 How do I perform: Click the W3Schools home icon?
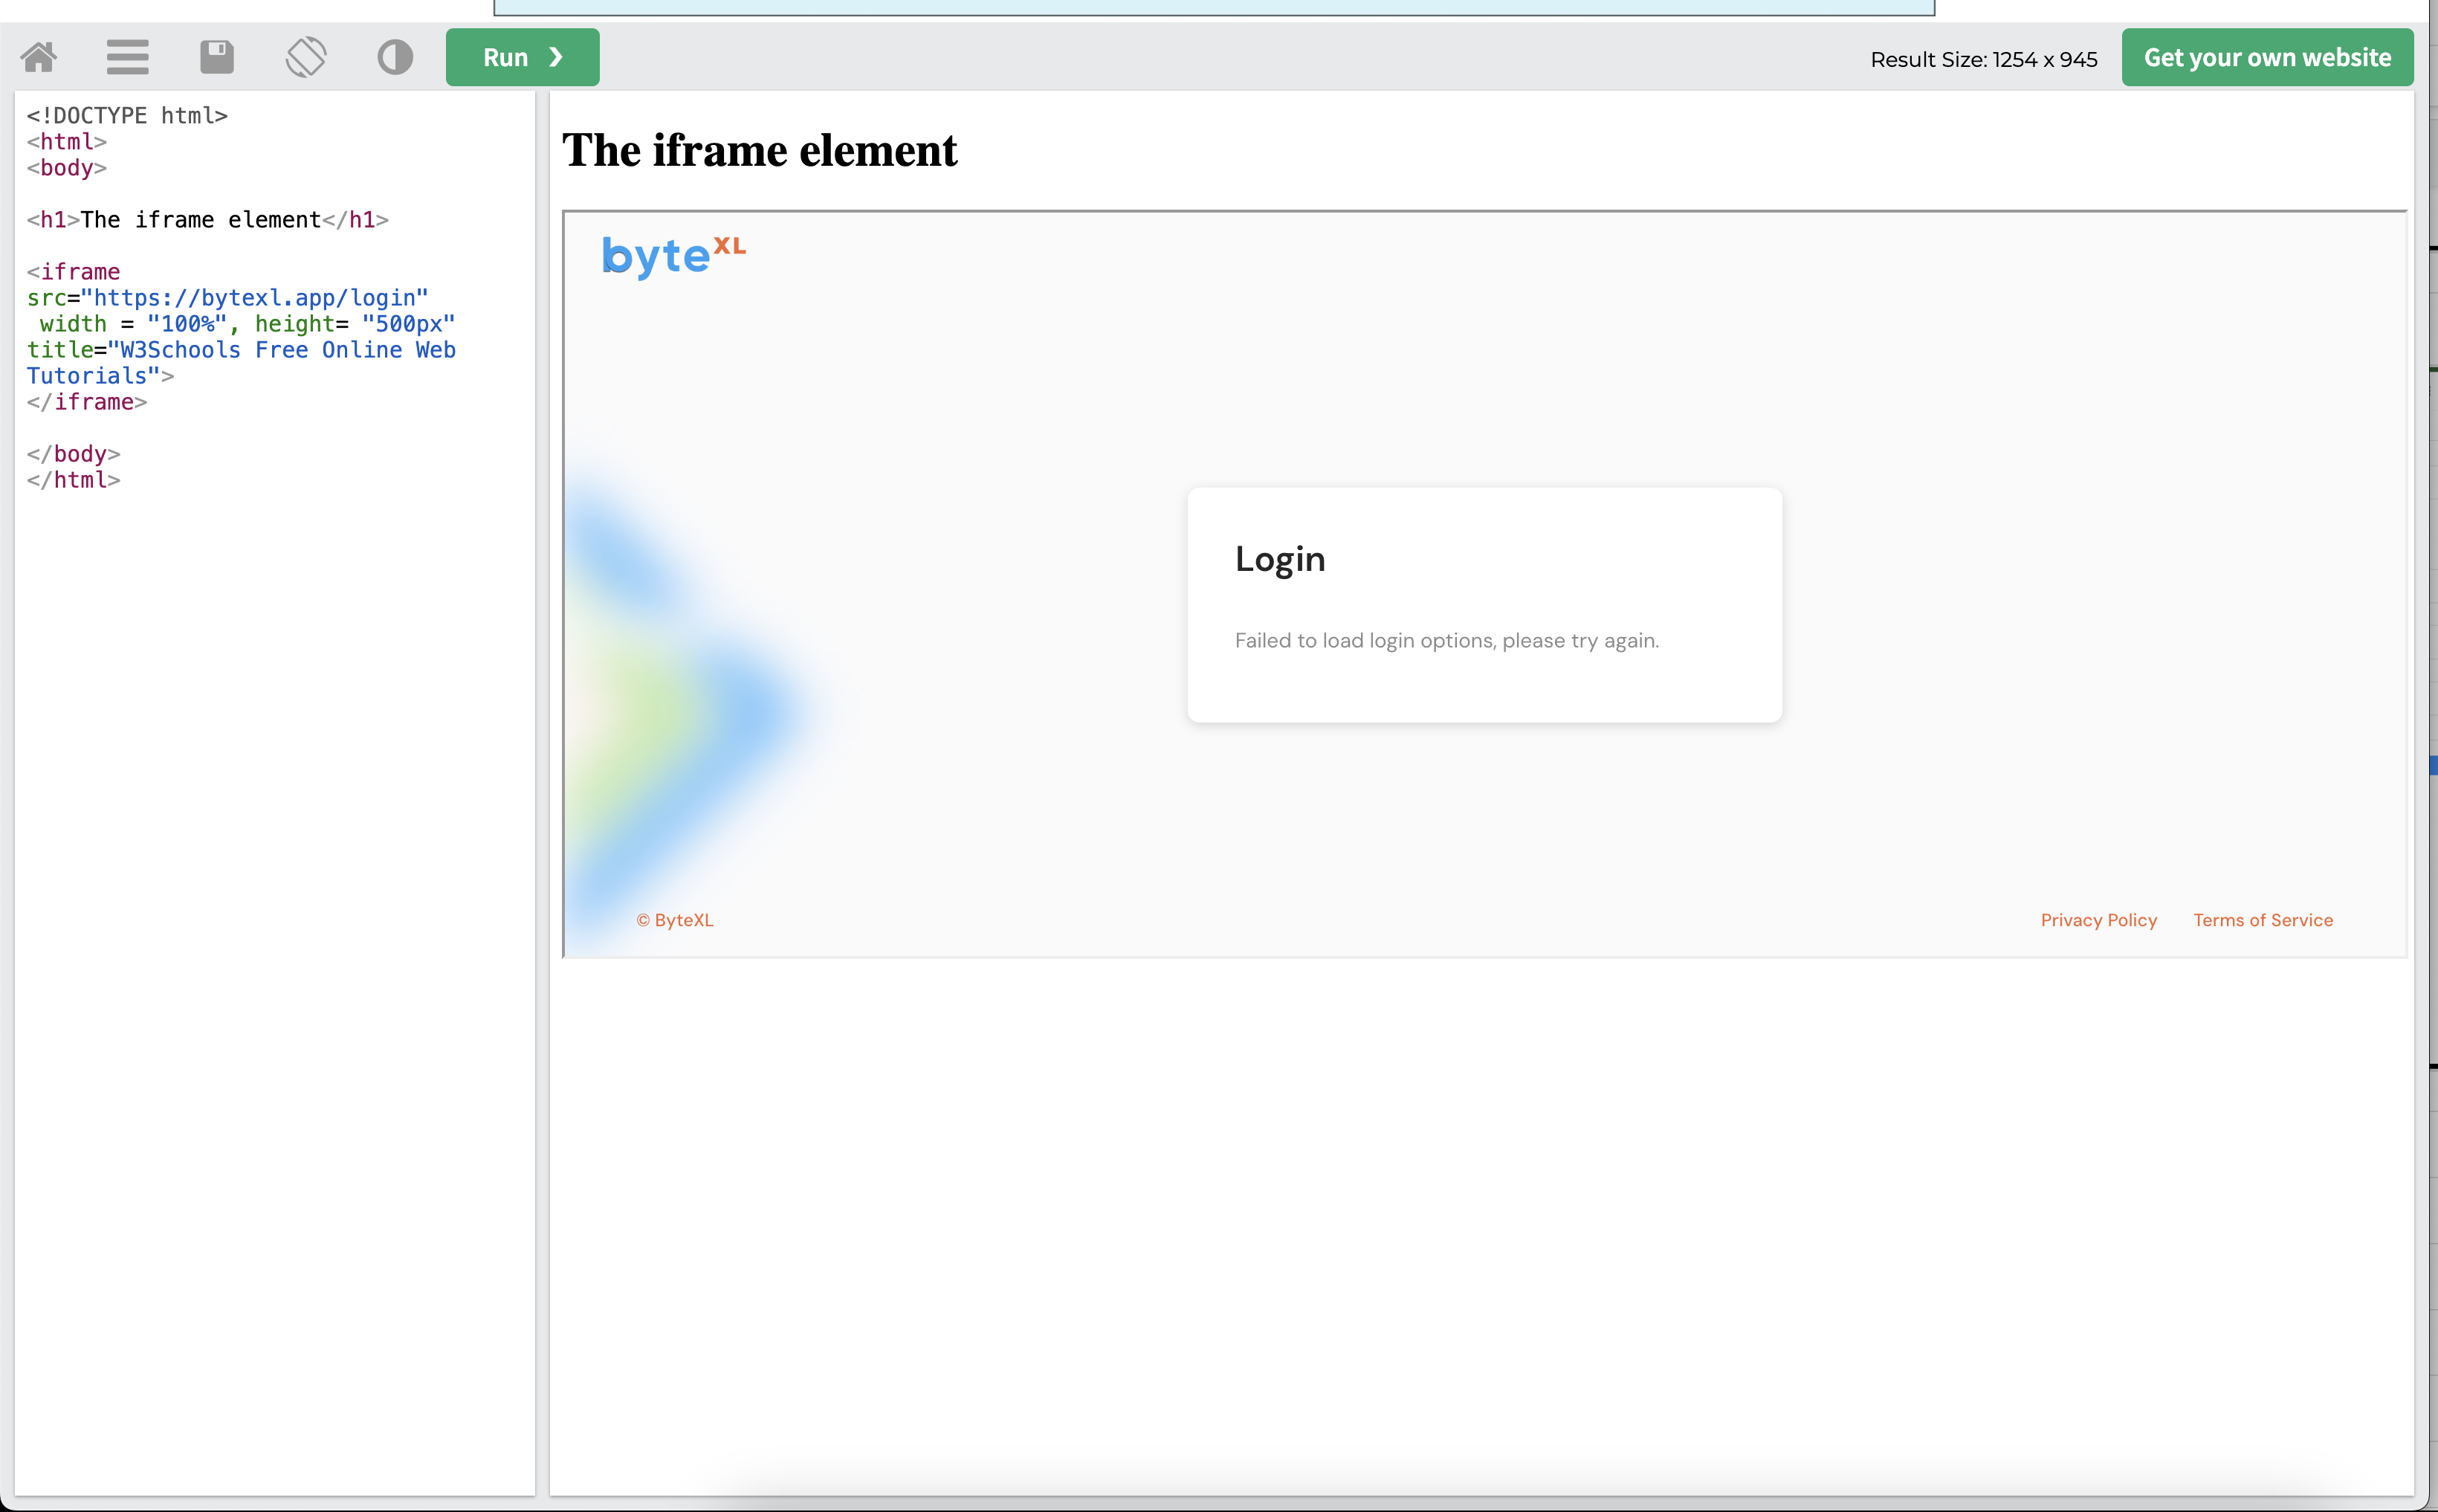[x=39, y=57]
